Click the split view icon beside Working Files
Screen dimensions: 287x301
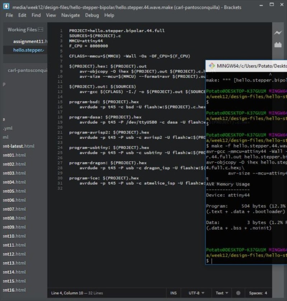point(41,29)
